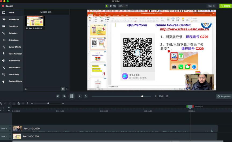
Task: Click the green Share button
Action: 225,6
